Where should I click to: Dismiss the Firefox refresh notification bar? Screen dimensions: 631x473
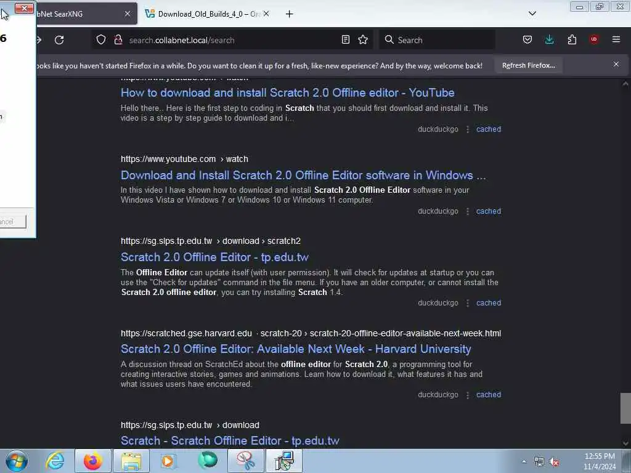(x=616, y=64)
